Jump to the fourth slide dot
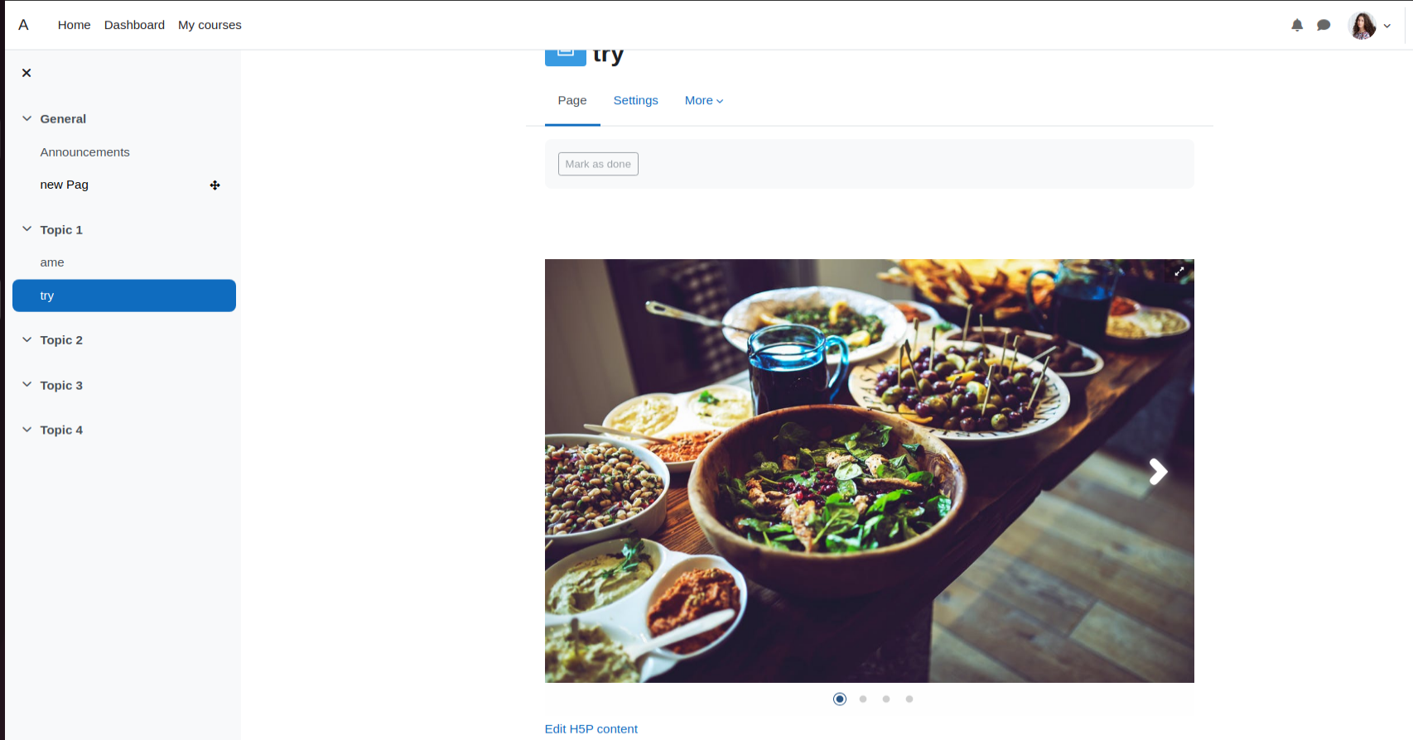This screenshot has height=740, width=1413. (x=909, y=699)
